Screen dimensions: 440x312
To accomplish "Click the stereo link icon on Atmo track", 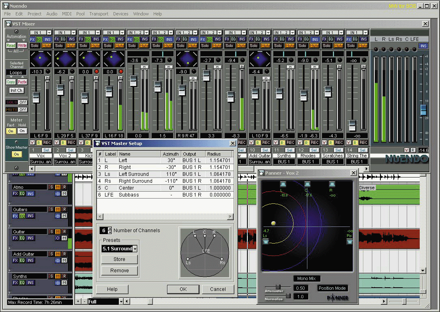I will click(58, 194).
